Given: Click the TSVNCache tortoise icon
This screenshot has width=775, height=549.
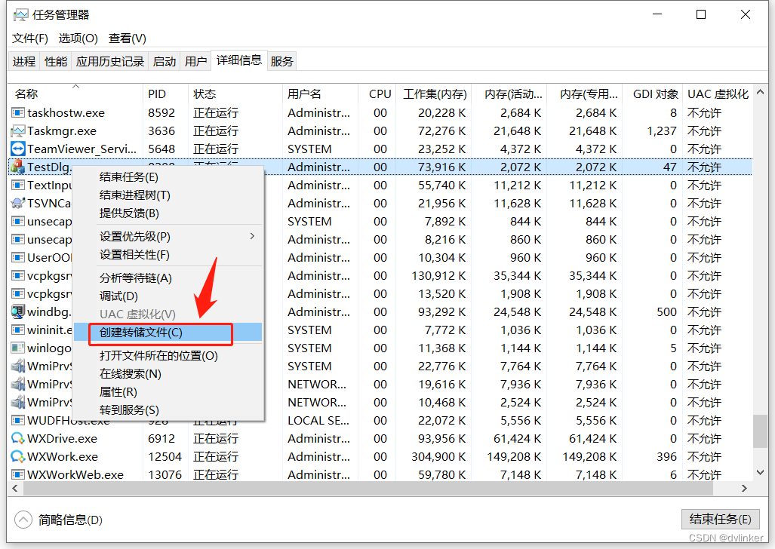Looking at the screenshot, I should [x=18, y=203].
